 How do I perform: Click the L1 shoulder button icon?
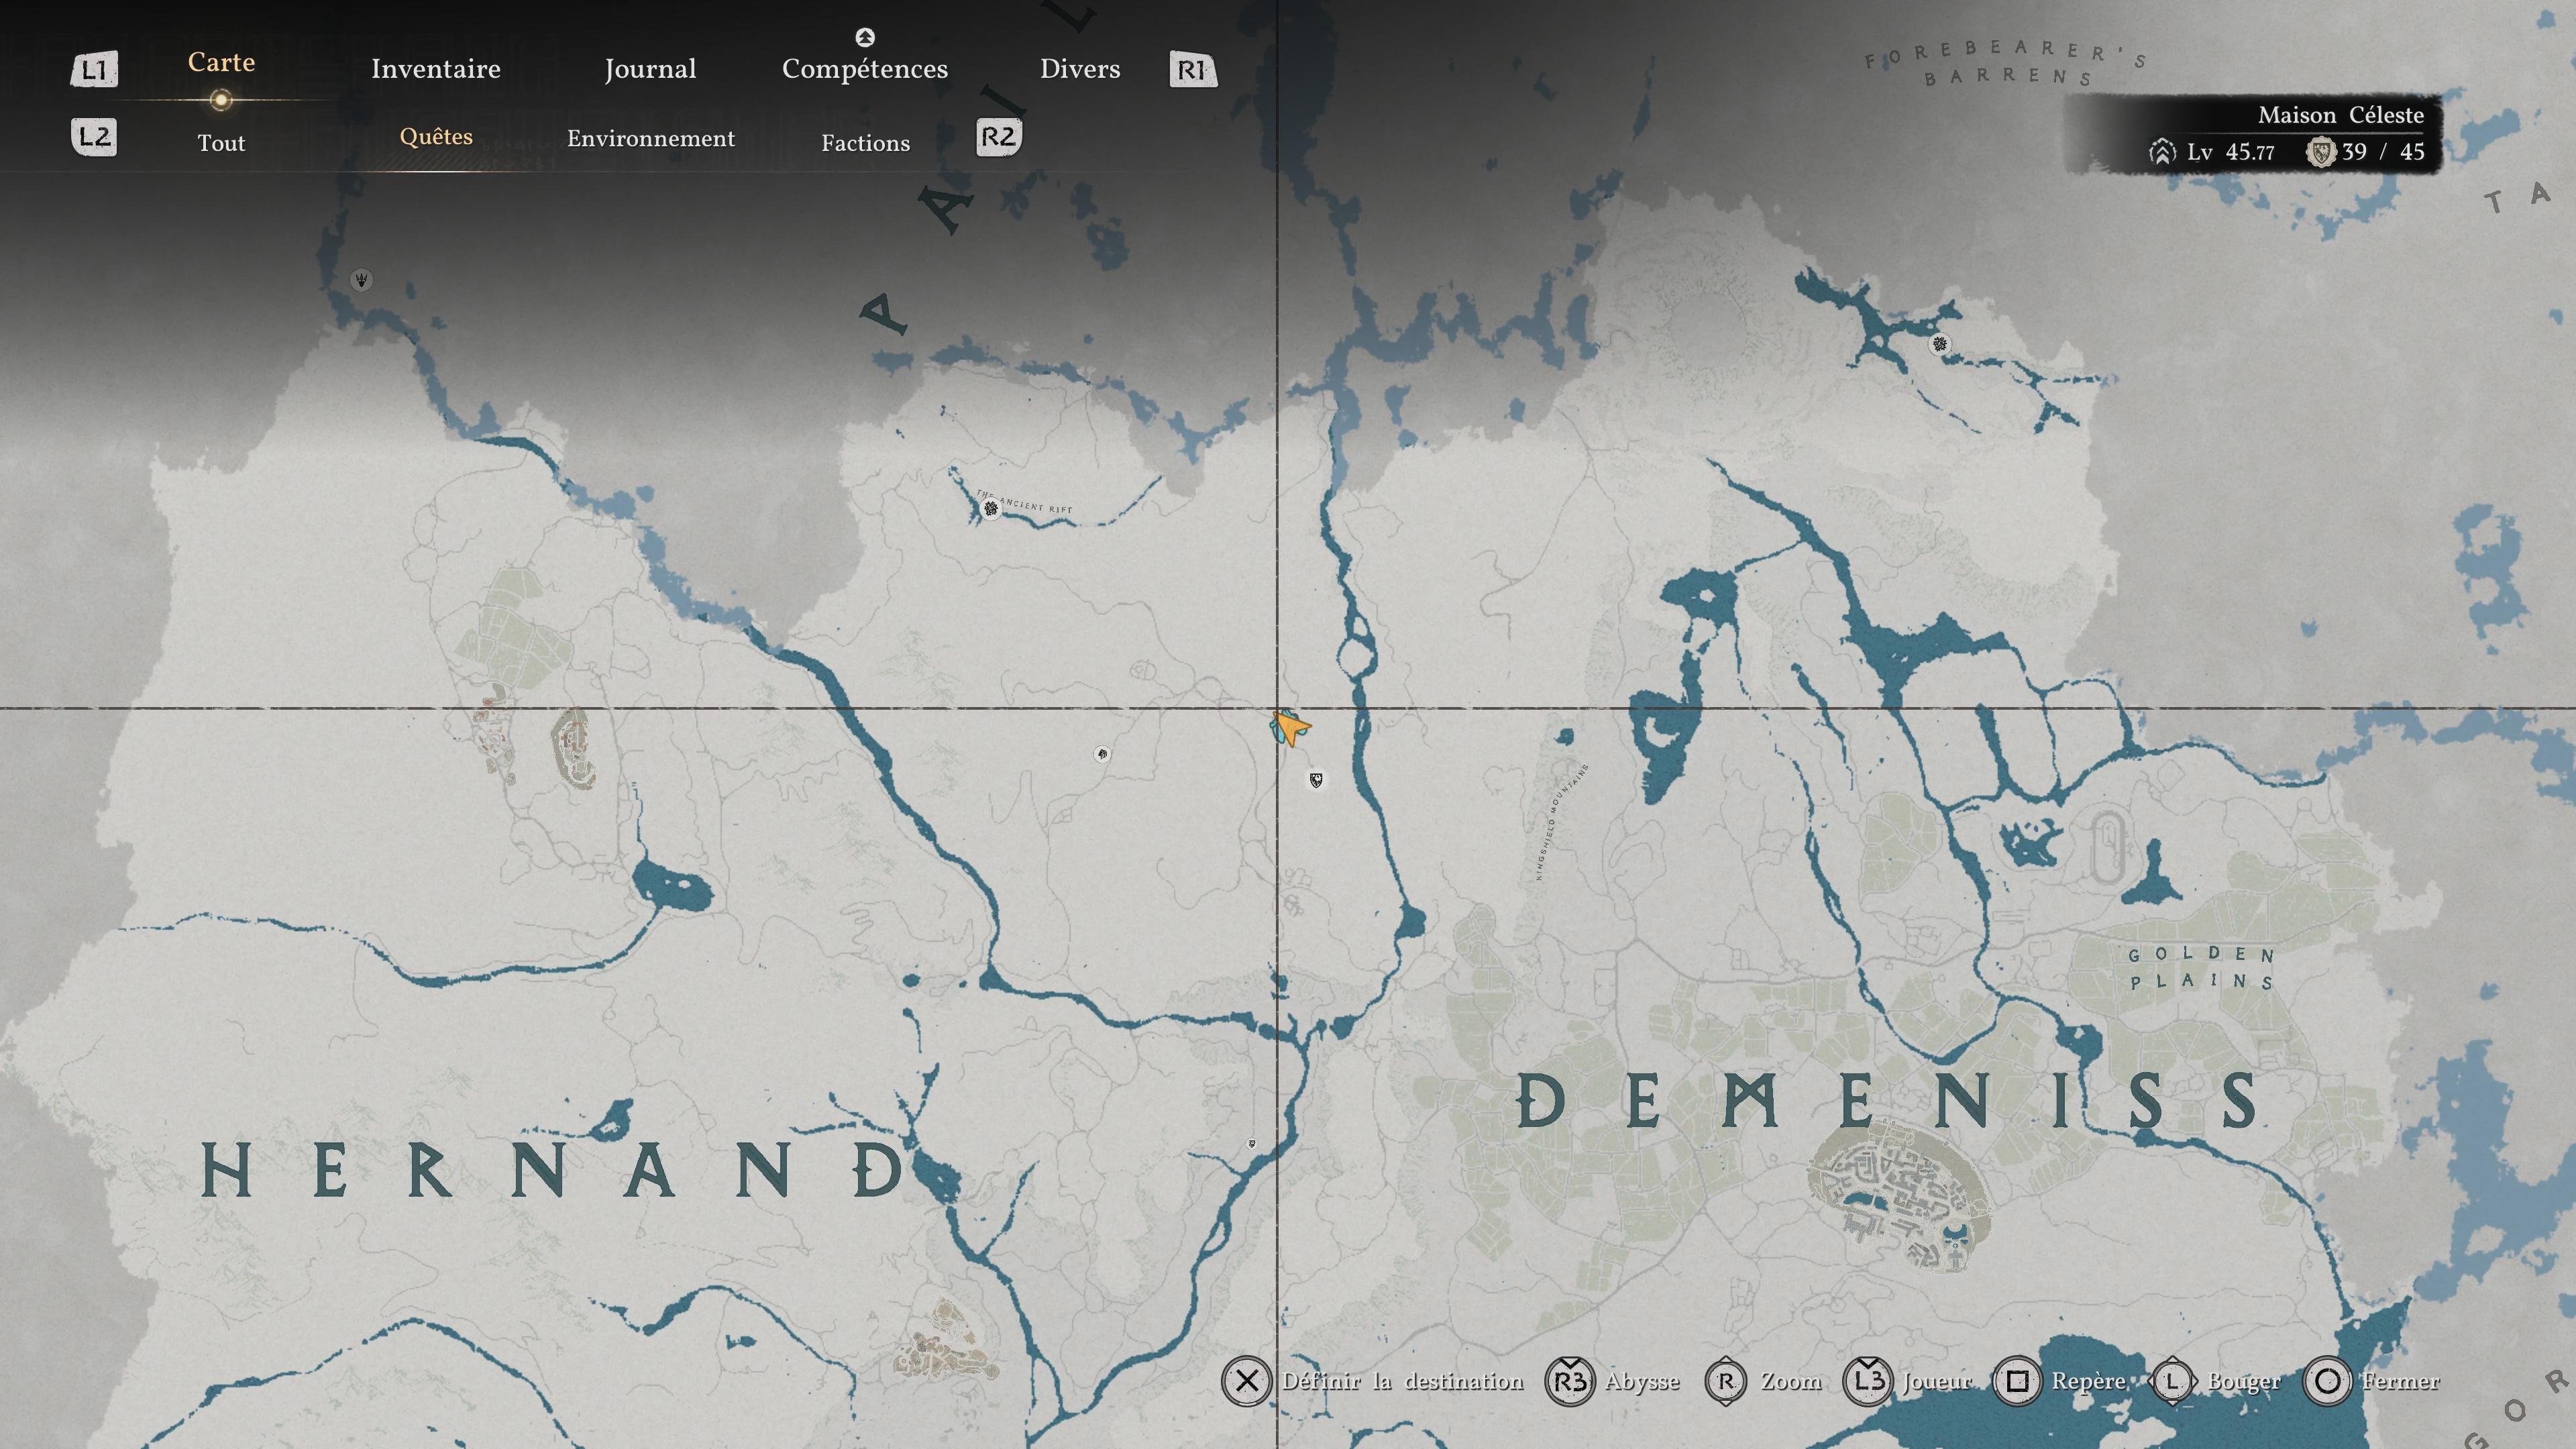94,70
